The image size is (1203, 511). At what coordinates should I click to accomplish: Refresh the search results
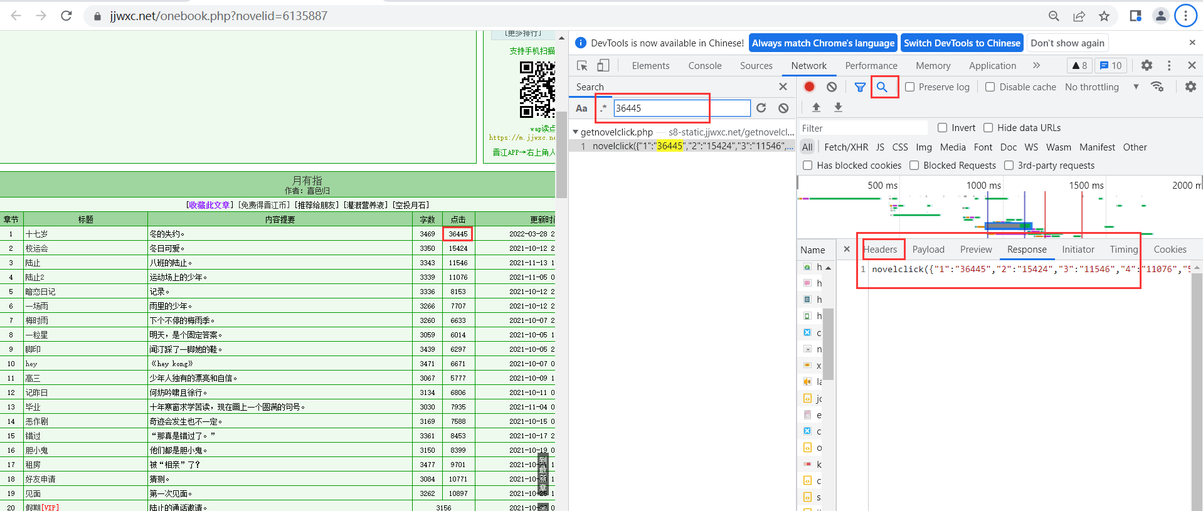click(761, 108)
